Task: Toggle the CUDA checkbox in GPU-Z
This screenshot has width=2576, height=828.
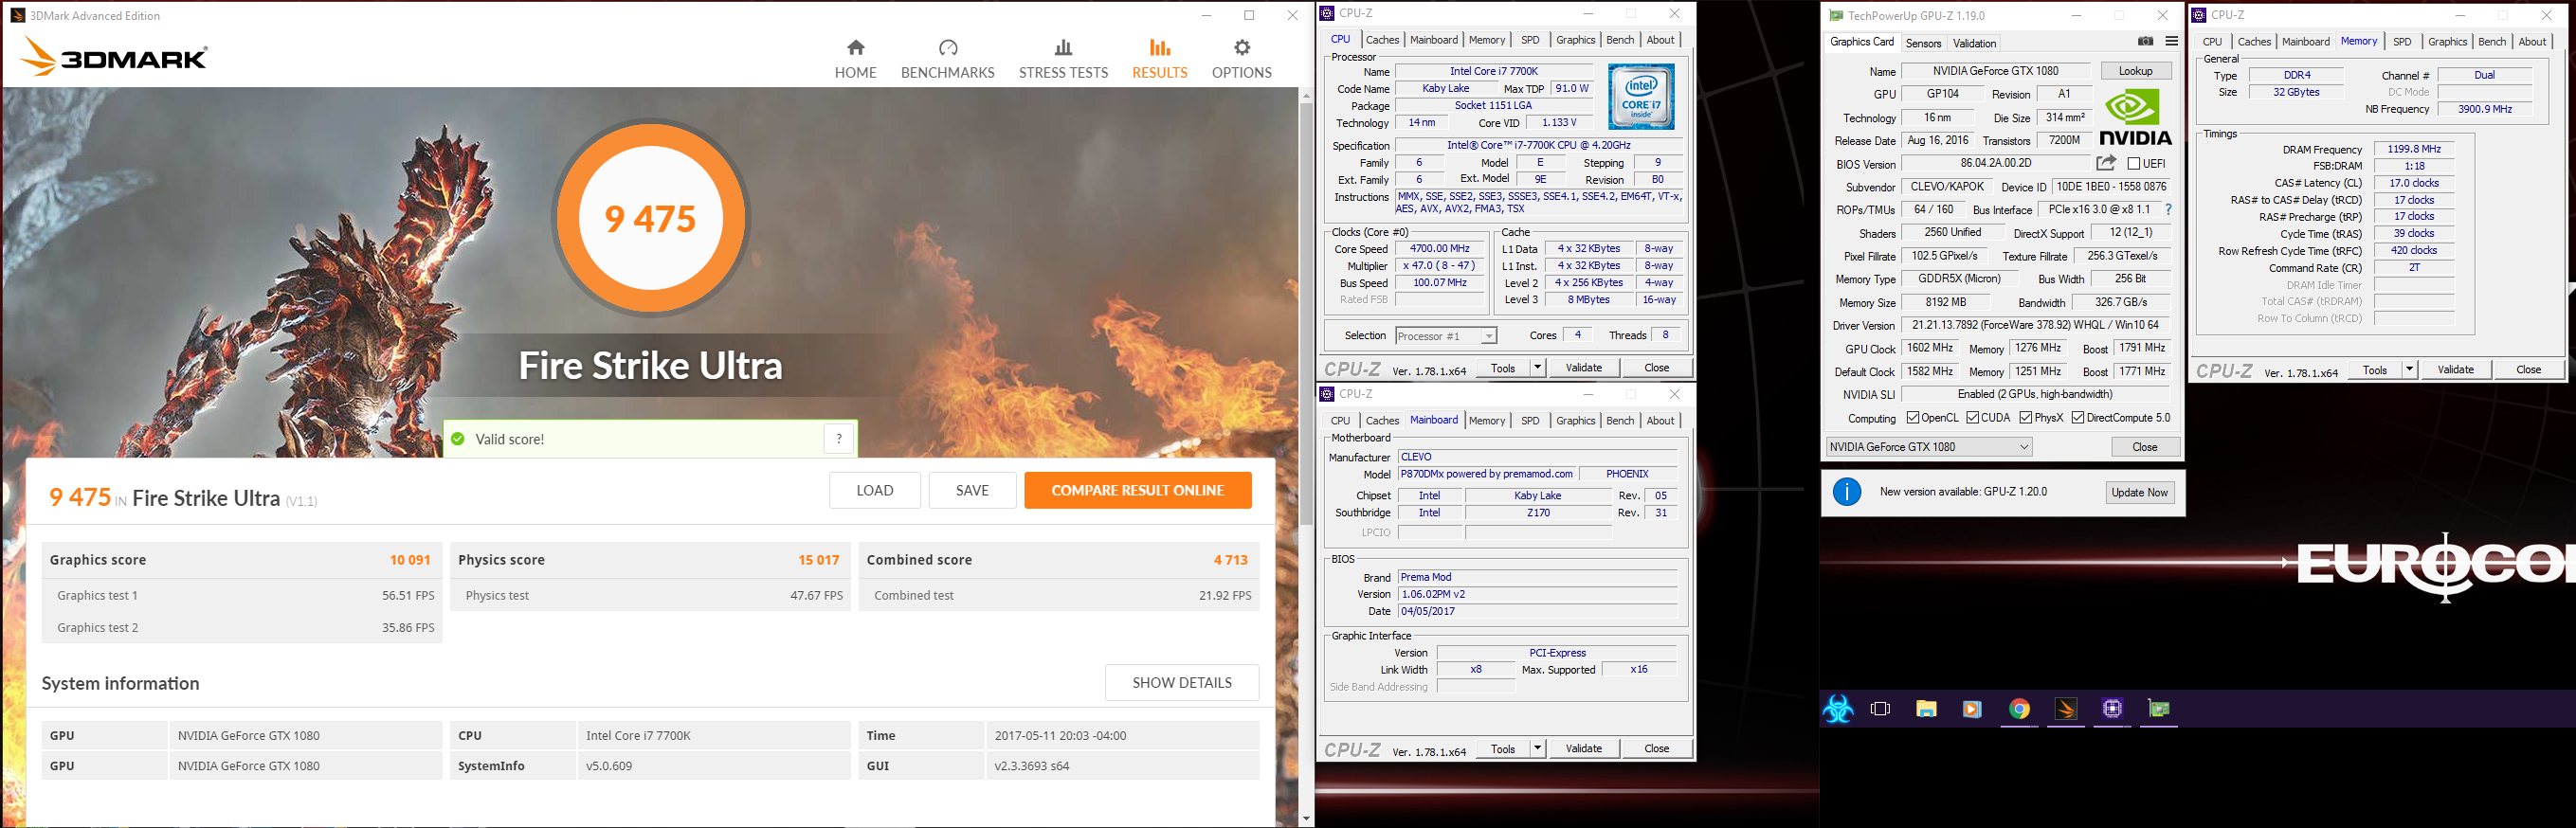Action: tap(1973, 418)
